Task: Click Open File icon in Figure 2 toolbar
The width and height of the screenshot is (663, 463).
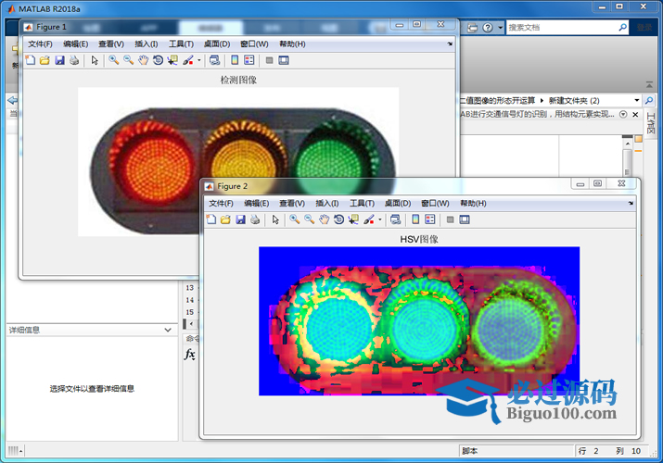Action: pyautogui.click(x=226, y=219)
